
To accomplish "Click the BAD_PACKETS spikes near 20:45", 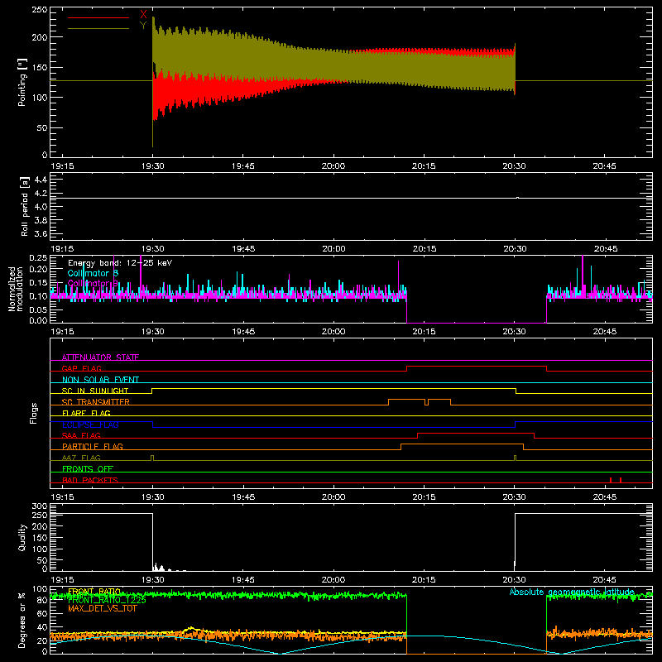I will (x=615, y=480).
